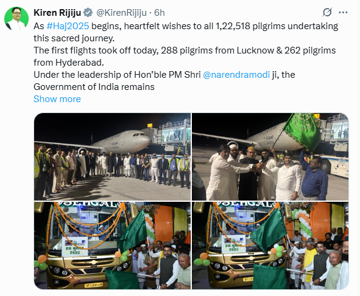Follow the #Haj2025 hashtag
360x296 pixels.
68,26
